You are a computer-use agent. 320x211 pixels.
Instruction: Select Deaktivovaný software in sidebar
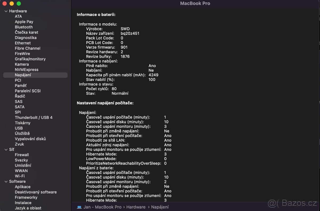(36, 192)
